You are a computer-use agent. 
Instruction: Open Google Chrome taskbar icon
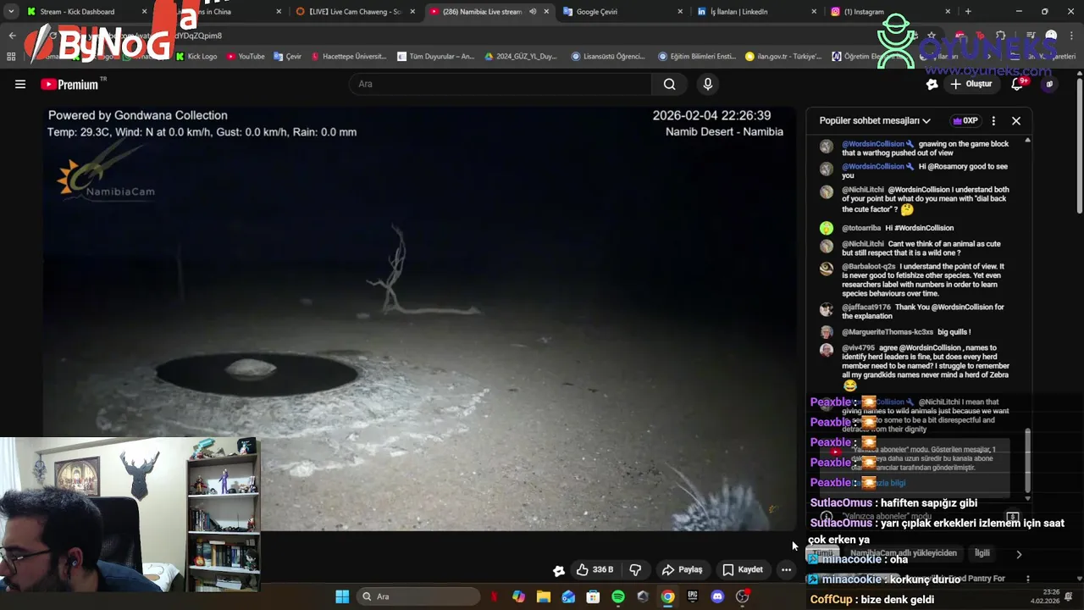(668, 596)
